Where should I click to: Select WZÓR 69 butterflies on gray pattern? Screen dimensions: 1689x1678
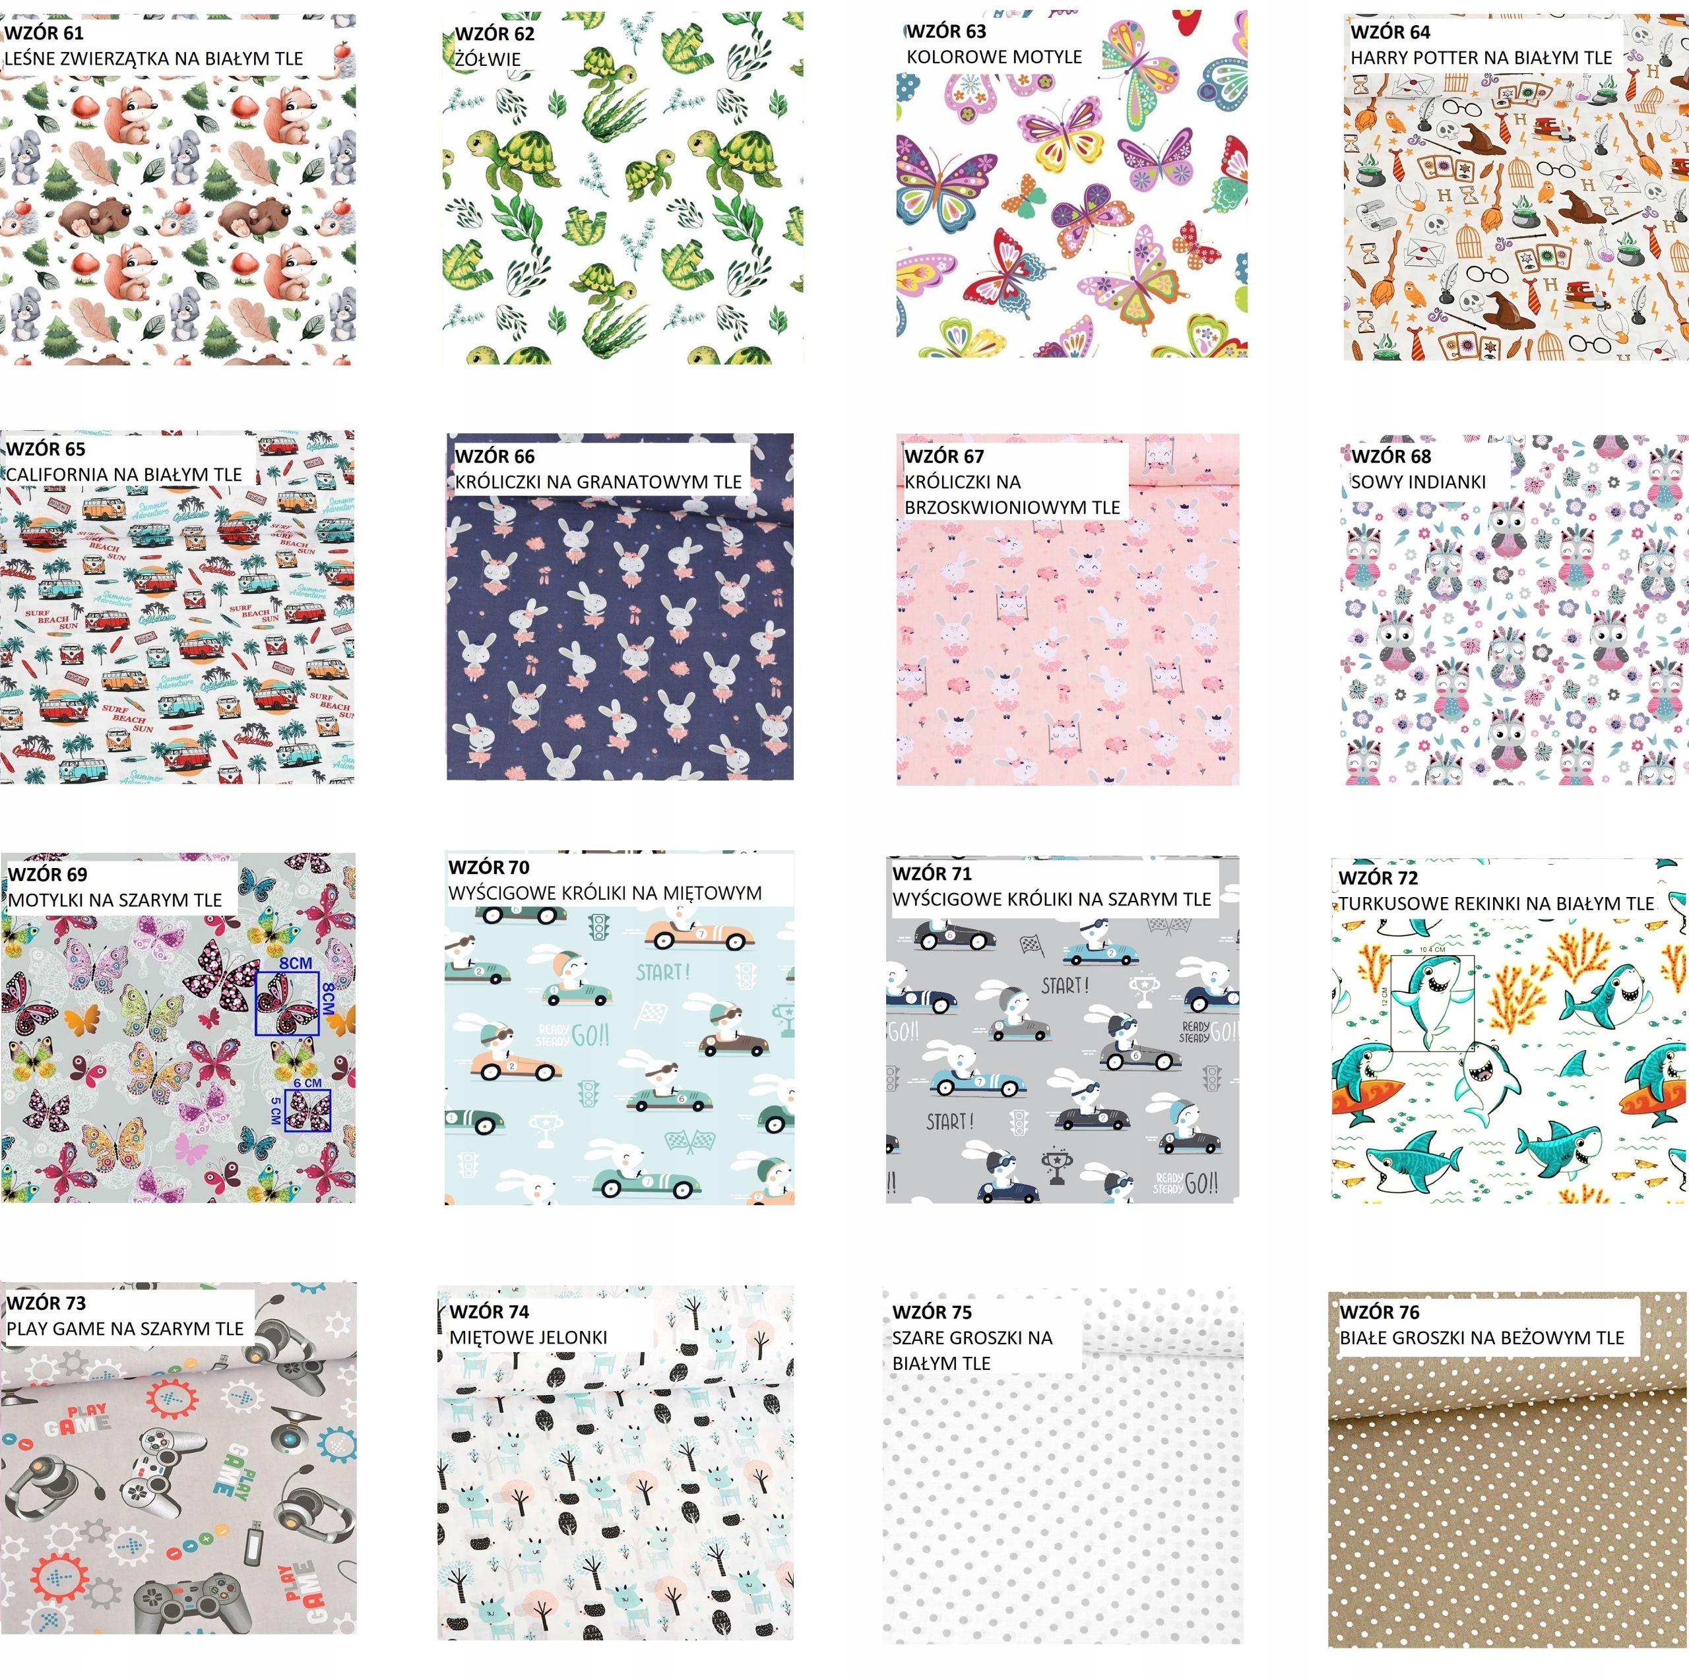pyautogui.click(x=178, y=1028)
